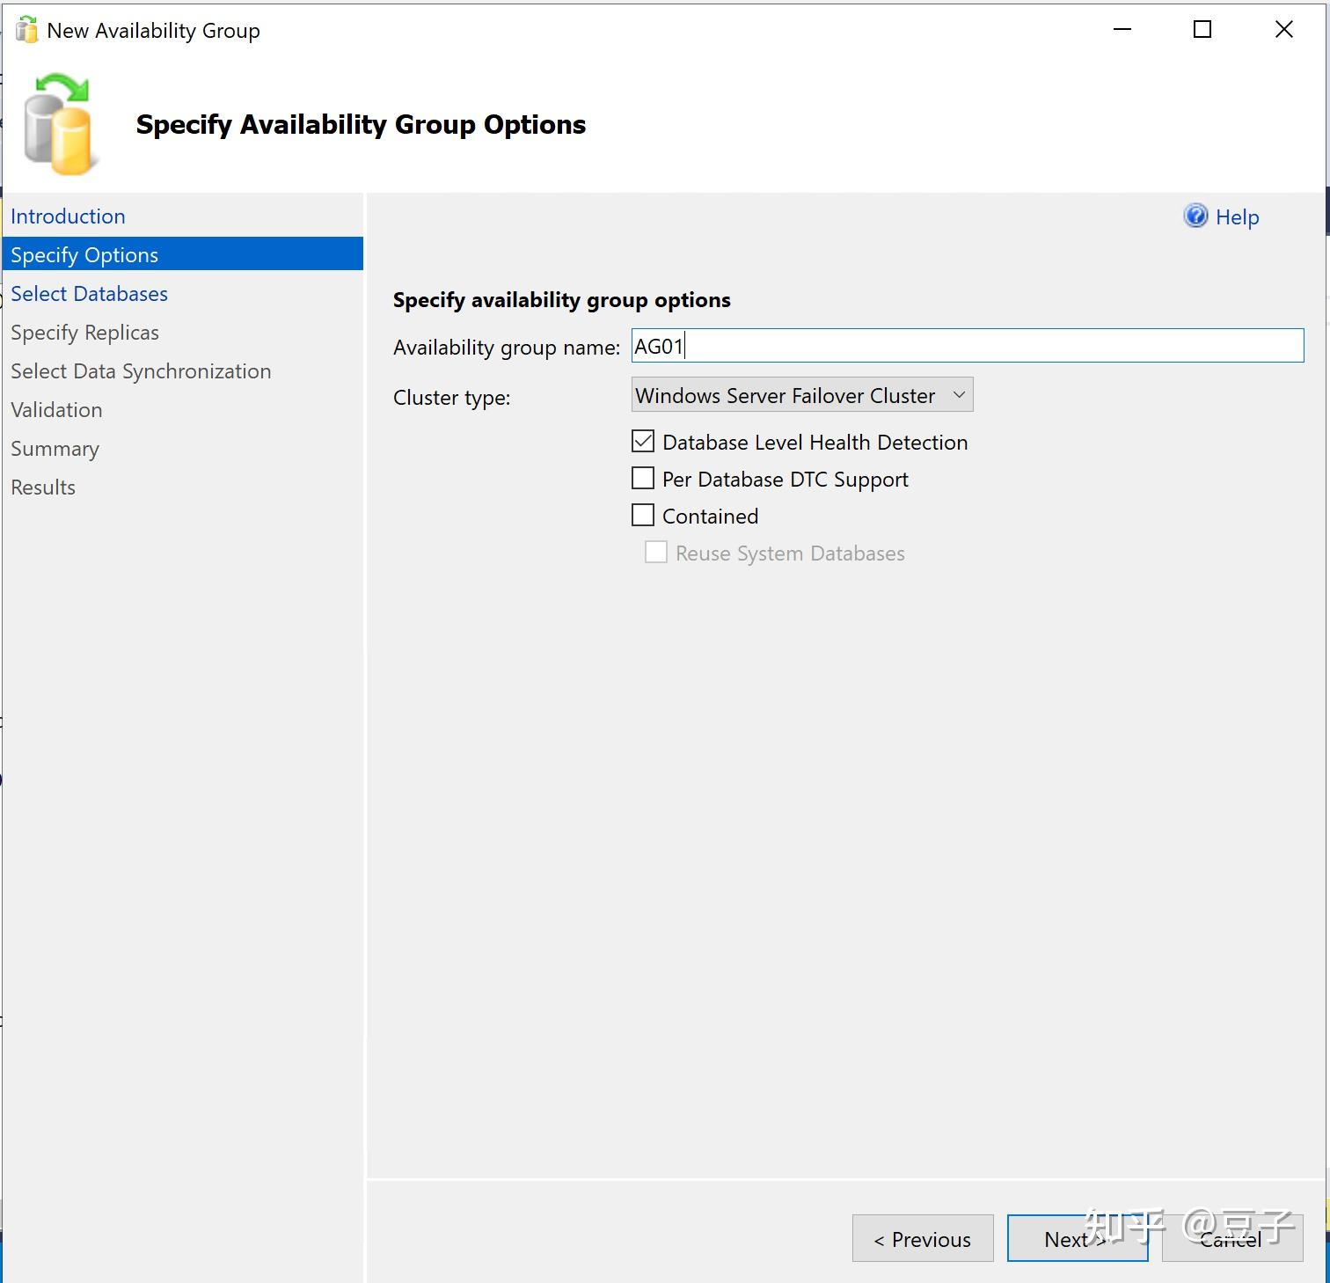The width and height of the screenshot is (1330, 1283).
Task: Disable Database Level Health Detection
Action: click(x=642, y=441)
